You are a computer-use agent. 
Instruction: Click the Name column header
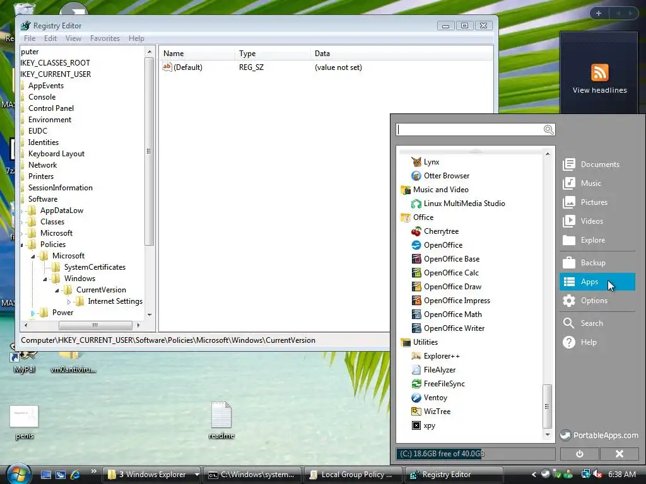[x=197, y=54]
